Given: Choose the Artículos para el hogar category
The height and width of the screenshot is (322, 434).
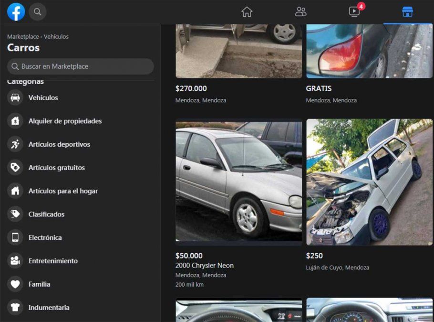Looking at the screenshot, I should (63, 191).
